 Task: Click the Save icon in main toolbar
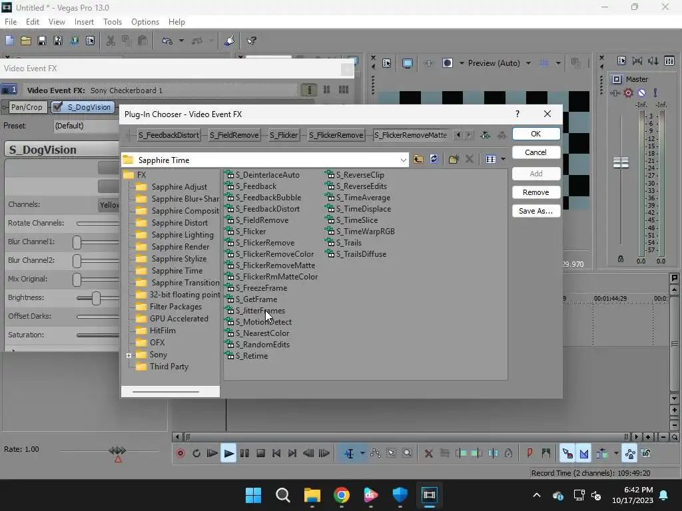click(x=42, y=41)
